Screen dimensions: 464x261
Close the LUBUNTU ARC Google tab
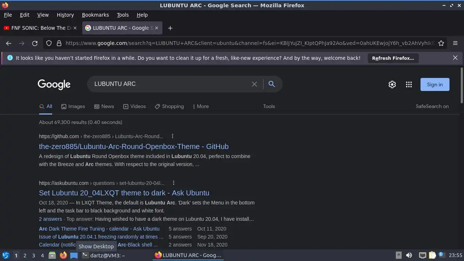pos(157,28)
